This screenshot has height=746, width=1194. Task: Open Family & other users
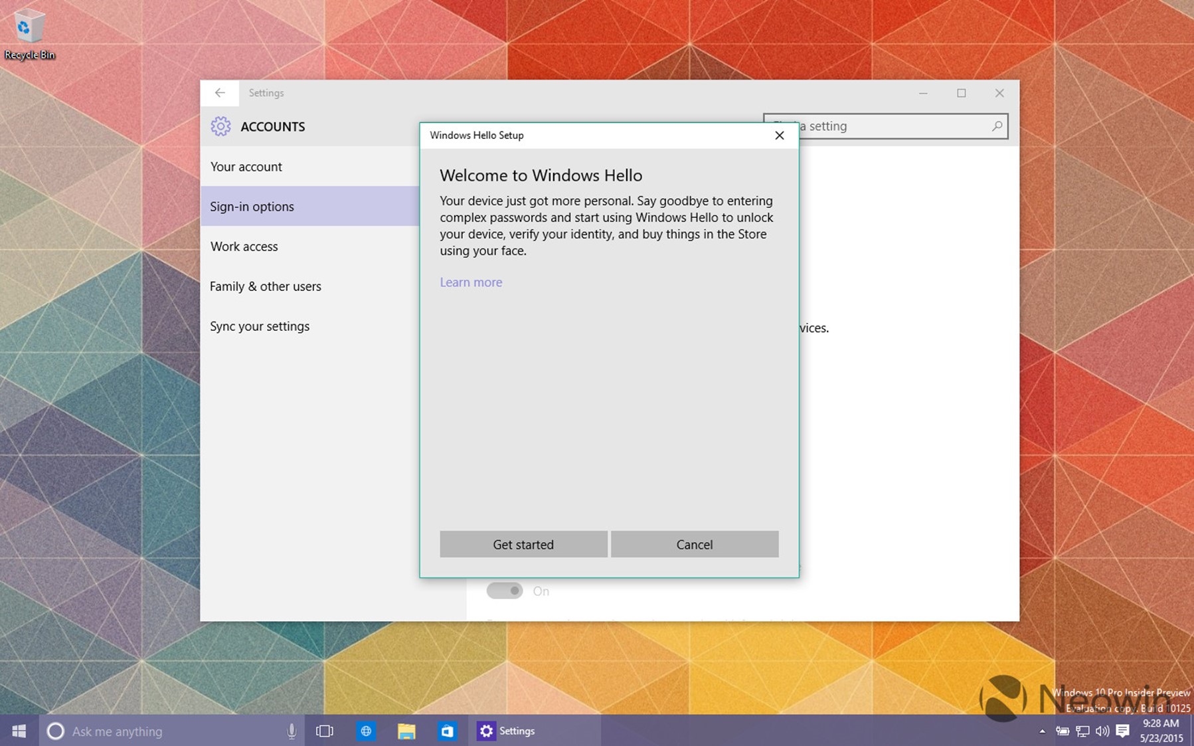click(266, 286)
